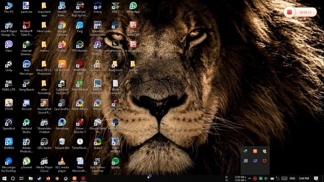Image resolution: width=324 pixels, height=182 pixels.
Task: Select the Epic Games Launcher icon
Action: pos(98,165)
